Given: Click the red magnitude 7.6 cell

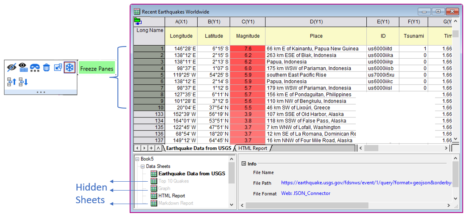Looking at the screenshot, I should pyautogui.click(x=248, y=49).
